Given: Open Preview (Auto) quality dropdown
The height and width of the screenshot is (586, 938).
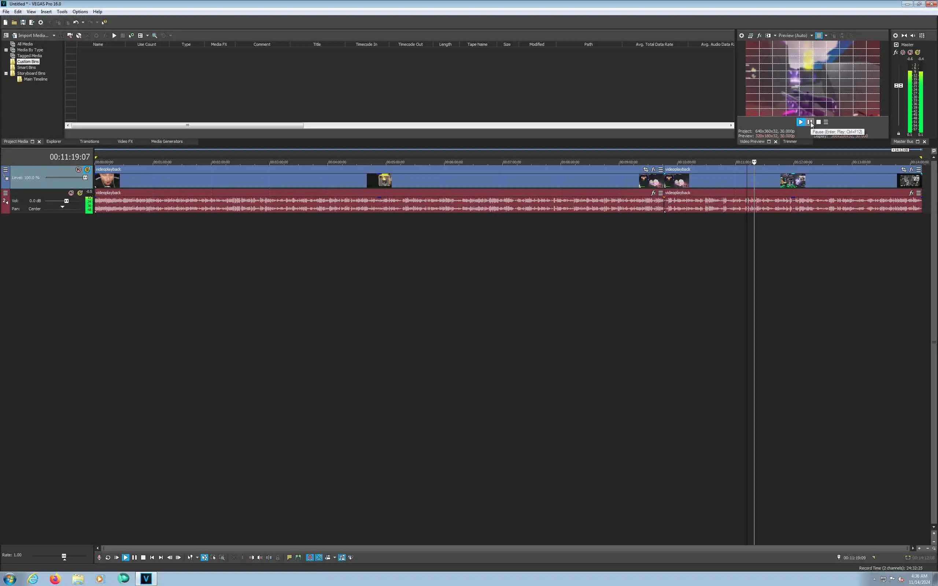Looking at the screenshot, I should click(x=812, y=35).
